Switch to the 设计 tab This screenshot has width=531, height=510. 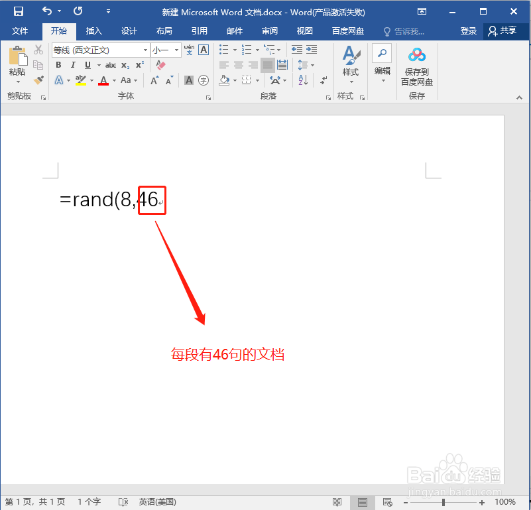click(x=129, y=31)
